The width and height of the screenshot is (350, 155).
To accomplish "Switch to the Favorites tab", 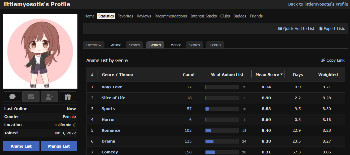I will [x=125, y=16].
